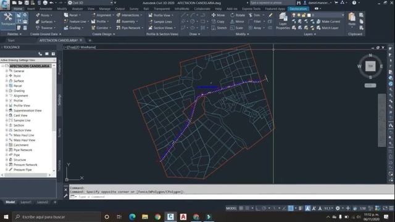The height and width of the screenshot is (222, 395).
Task: Click the Profile View tool
Action: click(x=160, y=15)
